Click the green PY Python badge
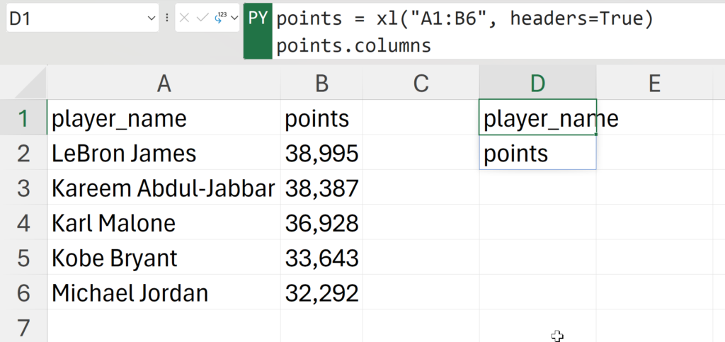The image size is (725, 342). (258, 20)
